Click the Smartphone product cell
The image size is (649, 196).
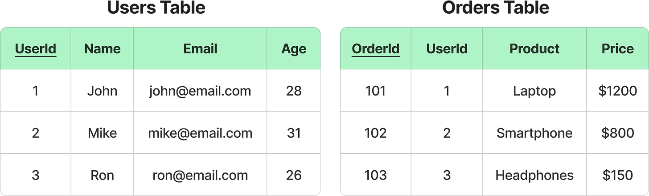pos(534,133)
